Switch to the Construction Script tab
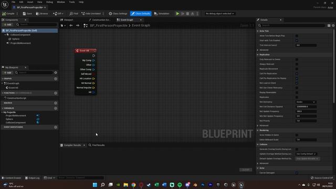 [x=100, y=20]
